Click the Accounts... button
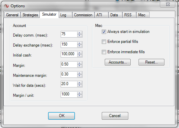The width and height of the screenshot is (179, 128). tap(118, 62)
